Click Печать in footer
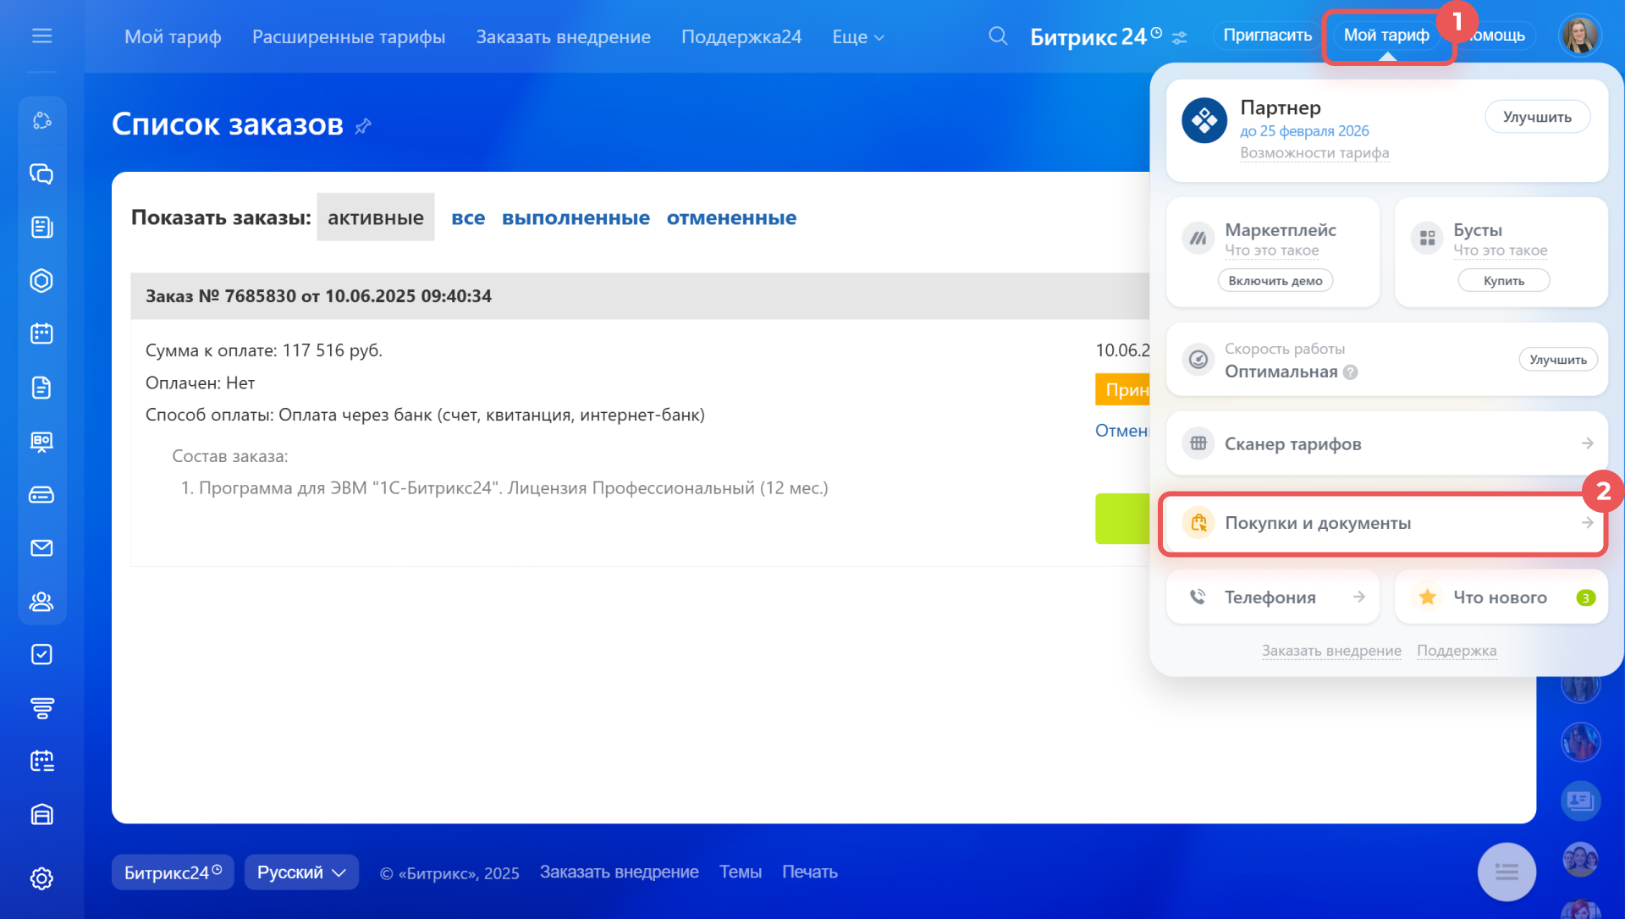1625x919 pixels. 810,872
